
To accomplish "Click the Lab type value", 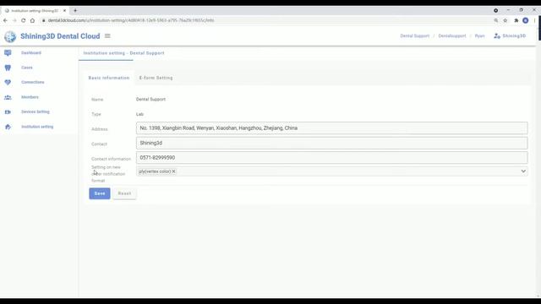I will pyautogui.click(x=139, y=114).
